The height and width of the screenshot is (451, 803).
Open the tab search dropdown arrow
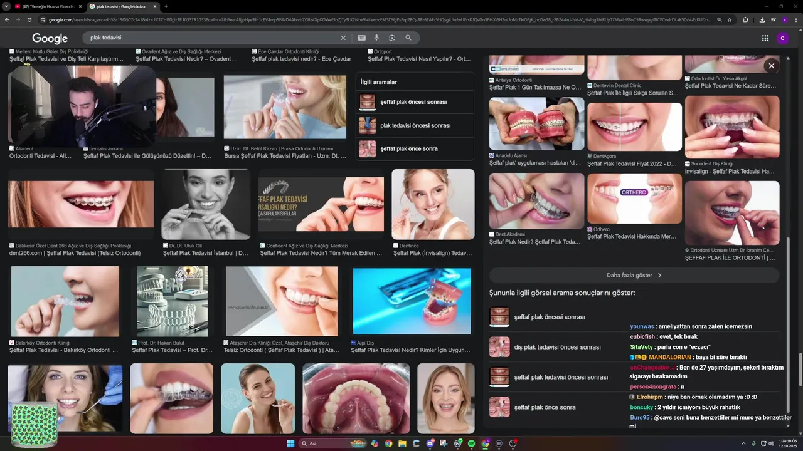[x=6, y=6]
